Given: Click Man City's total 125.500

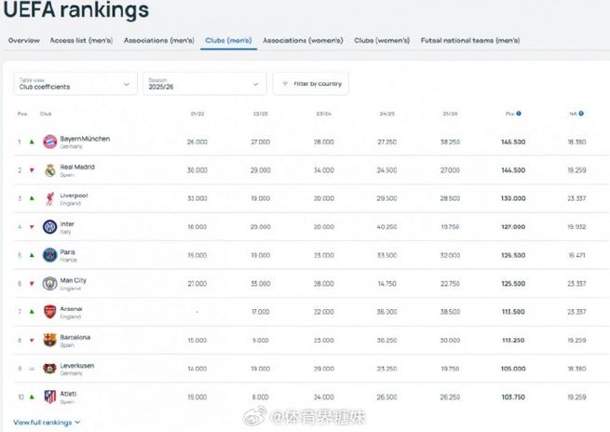Looking at the screenshot, I should pos(513,283).
